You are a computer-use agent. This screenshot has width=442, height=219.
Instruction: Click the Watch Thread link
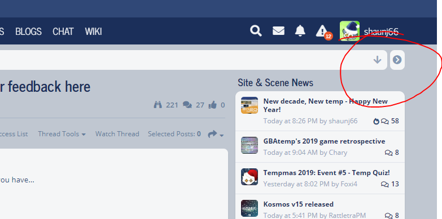(117, 134)
